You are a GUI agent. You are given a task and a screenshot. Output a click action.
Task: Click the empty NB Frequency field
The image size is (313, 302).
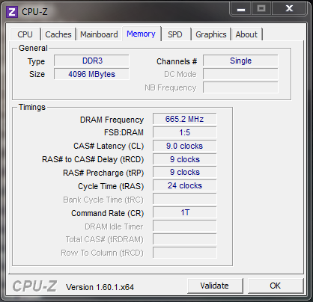click(x=240, y=87)
